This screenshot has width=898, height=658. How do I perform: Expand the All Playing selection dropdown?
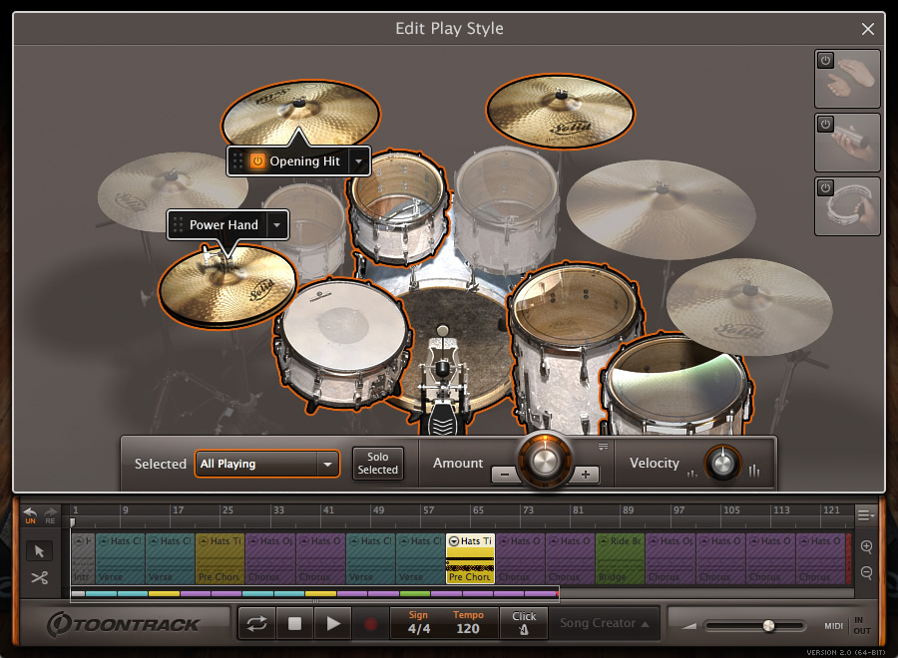[x=326, y=464]
